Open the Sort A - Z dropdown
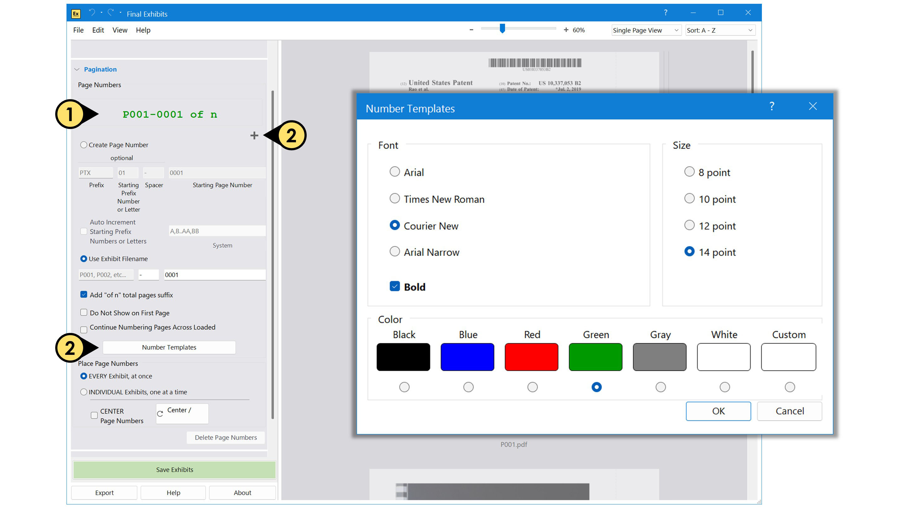Viewport: 903px width, 507px height. (720, 30)
